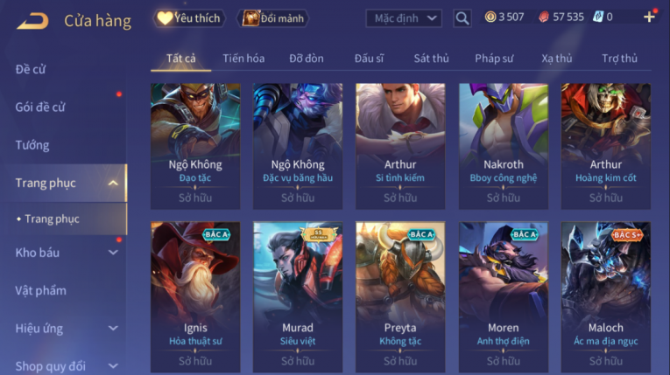Click the red ruby currency icon

coord(544,17)
